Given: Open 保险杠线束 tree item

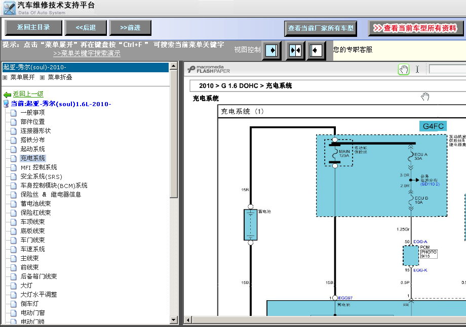Looking at the screenshot, I should [x=35, y=213].
